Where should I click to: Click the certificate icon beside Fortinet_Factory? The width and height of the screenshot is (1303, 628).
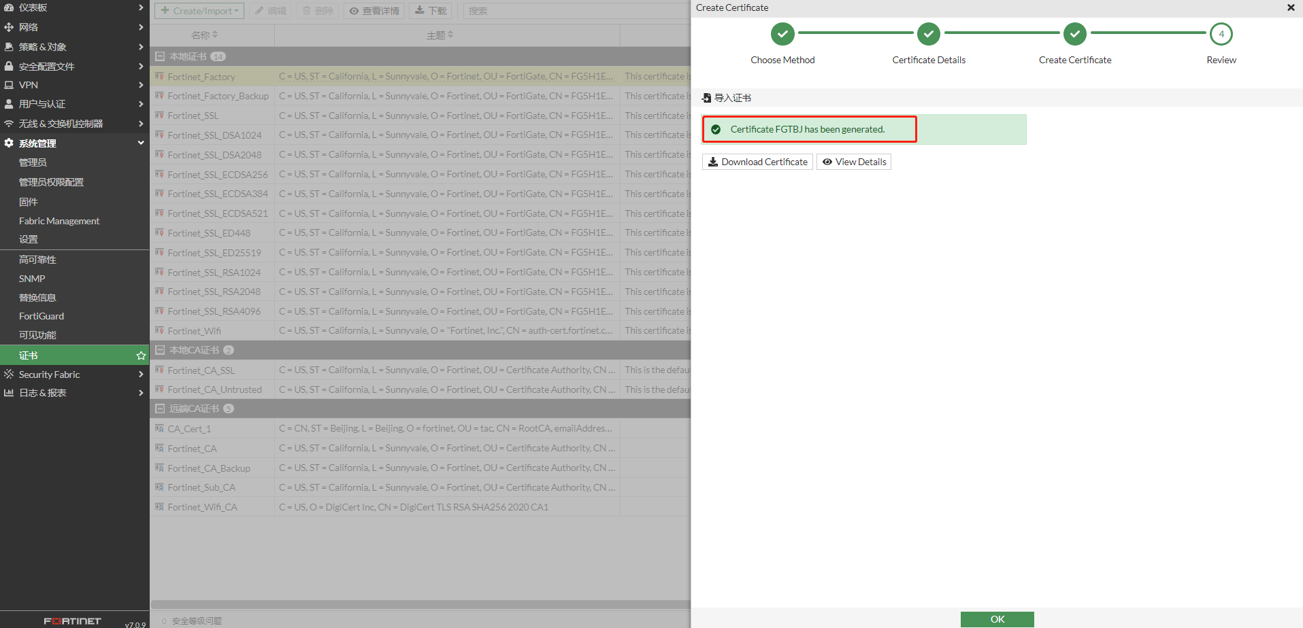[x=159, y=76]
